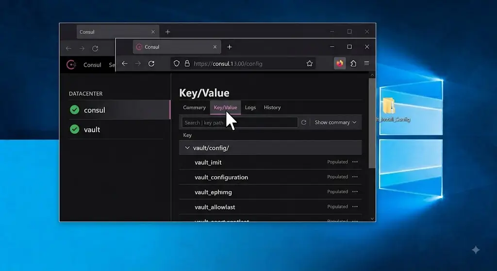This screenshot has width=497, height=271.
Task: Click the vertical scrollbar thumb
Action: pyautogui.click(x=372, y=123)
